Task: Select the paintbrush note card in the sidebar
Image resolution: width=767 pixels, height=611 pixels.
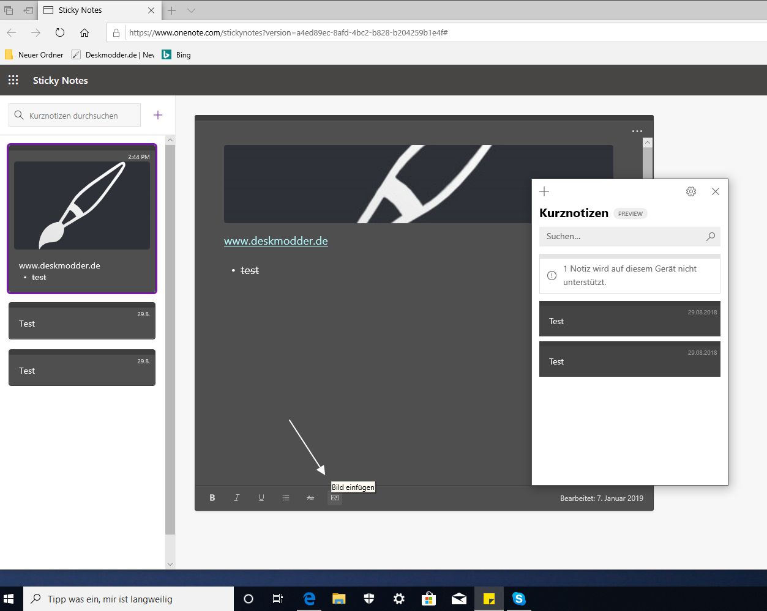Action: (82, 219)
